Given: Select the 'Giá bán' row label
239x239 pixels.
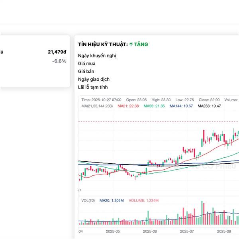Looking at the screenshot, I should (x=86, y=71).
